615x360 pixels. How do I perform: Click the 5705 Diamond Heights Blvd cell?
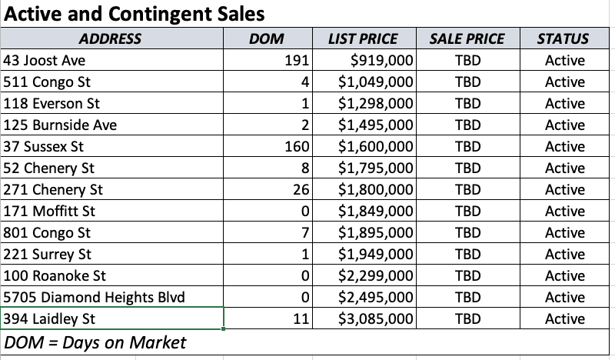112,297
